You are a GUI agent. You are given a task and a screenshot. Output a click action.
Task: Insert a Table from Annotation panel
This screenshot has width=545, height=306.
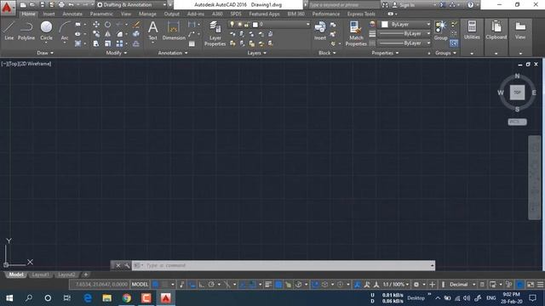click(x=192, y=43)
